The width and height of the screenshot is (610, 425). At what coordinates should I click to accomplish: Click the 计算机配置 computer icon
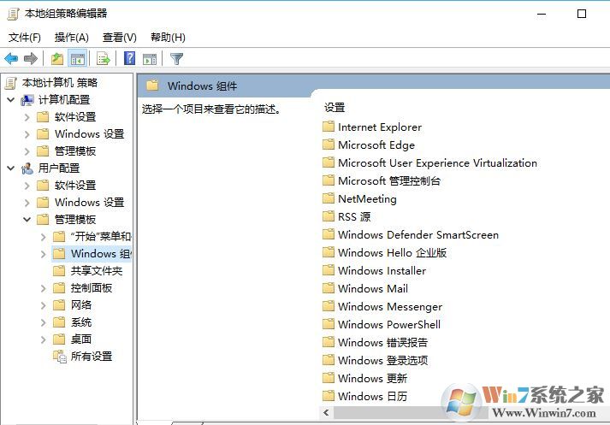point(27,100)
